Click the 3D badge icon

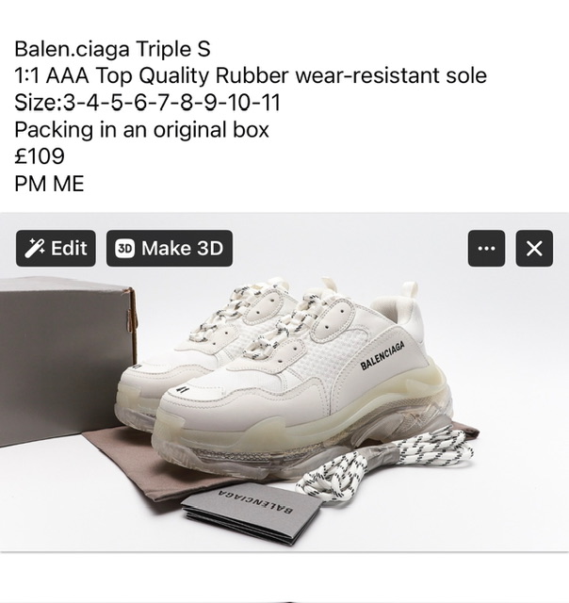tap(125, 249)
